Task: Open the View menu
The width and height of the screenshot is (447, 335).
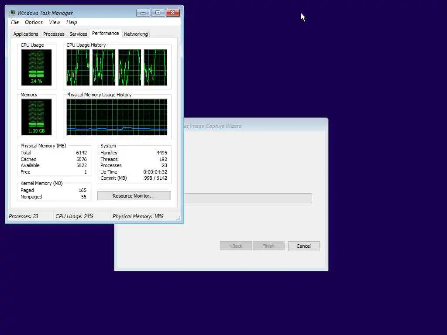Action: [x=55, y=22]
